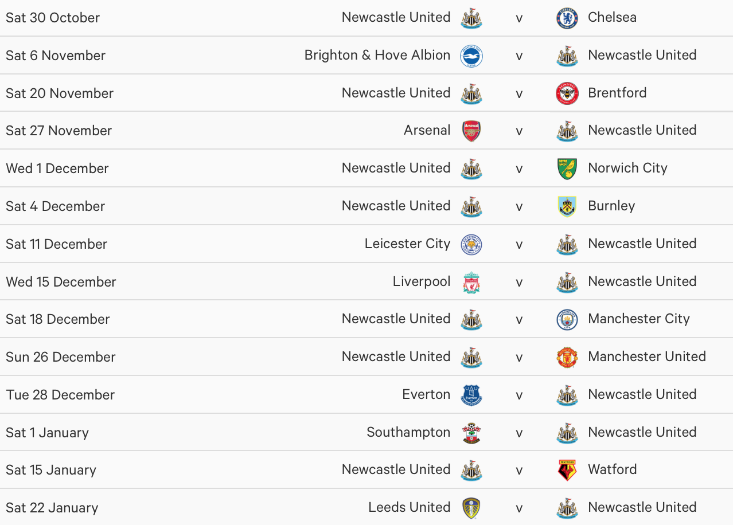Click the Manchester City crest

coord(567,320)
